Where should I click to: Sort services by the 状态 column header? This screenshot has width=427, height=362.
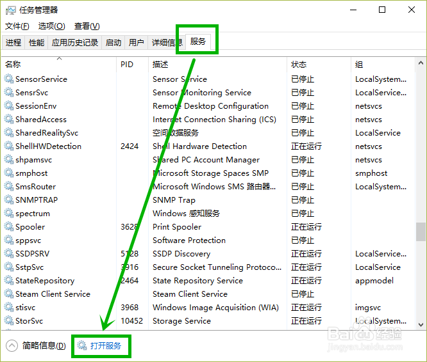click(x=299, y=65)
